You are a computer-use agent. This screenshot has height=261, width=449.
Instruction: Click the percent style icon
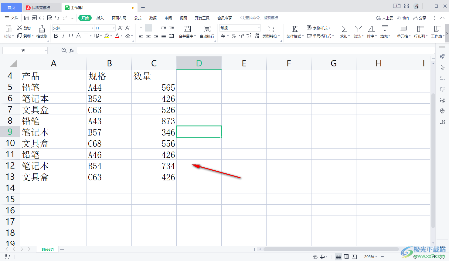click(233, 36)
